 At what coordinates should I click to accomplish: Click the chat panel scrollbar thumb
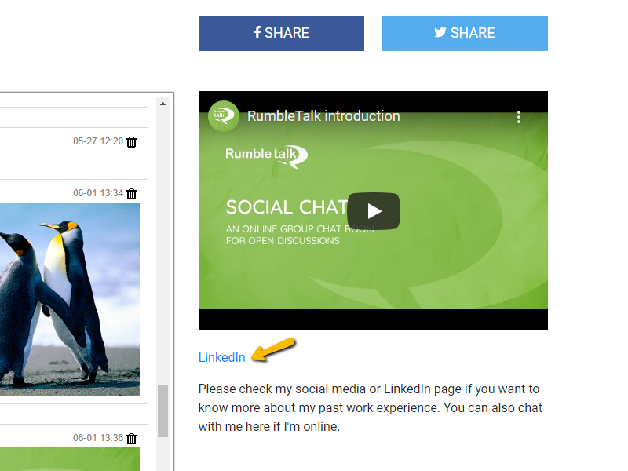click(162, 411)
